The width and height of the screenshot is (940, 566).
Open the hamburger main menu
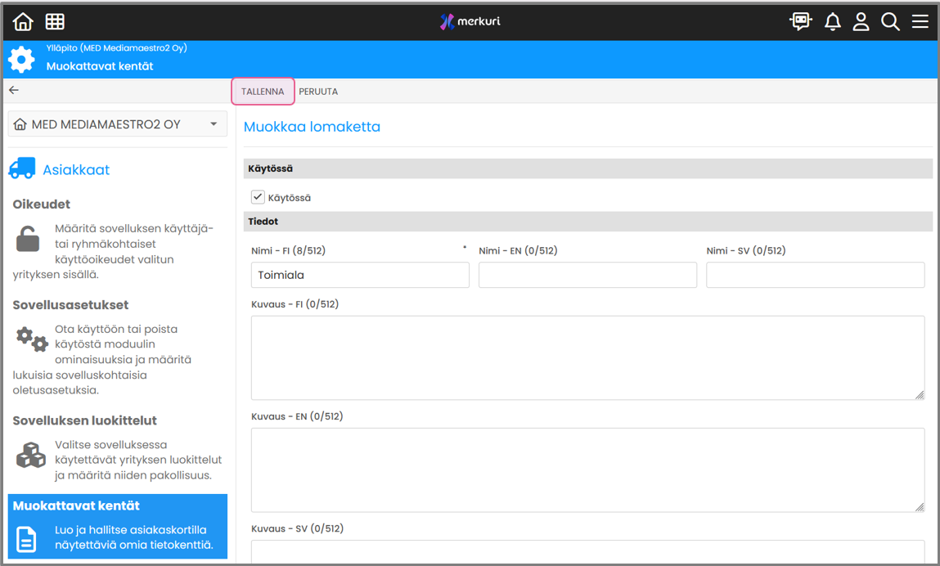[920, 22]
